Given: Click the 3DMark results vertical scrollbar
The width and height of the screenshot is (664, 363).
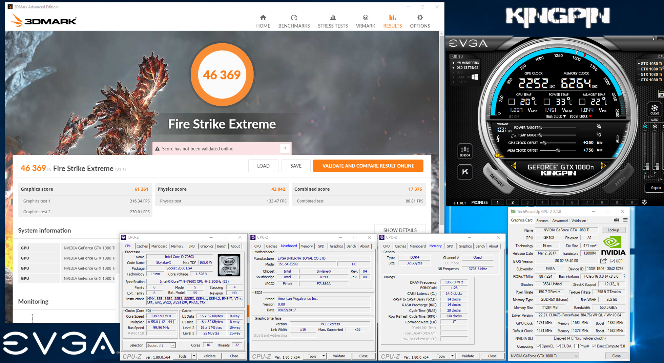Looking at the screenshot, I should point(441,130).
